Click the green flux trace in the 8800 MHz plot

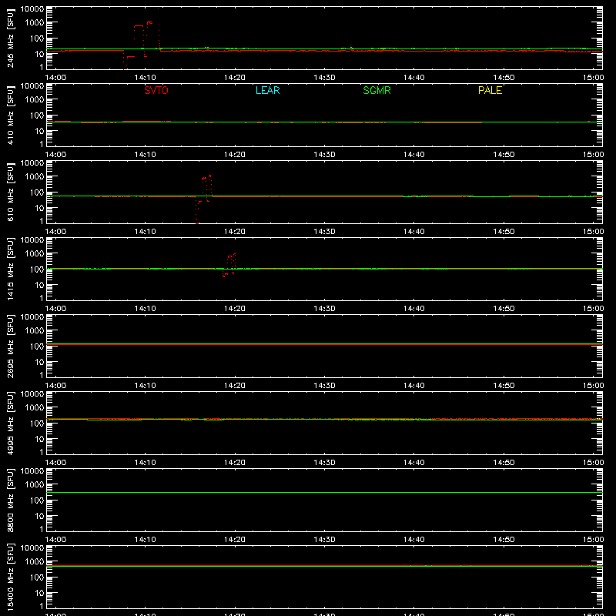pyautogui.click(x=324, y=492)
